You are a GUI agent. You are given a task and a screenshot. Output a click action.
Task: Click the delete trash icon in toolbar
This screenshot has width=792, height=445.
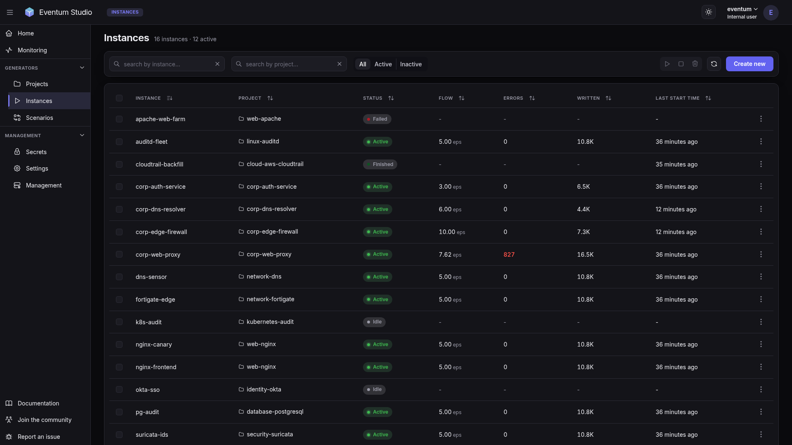click(x=695, y=64)
